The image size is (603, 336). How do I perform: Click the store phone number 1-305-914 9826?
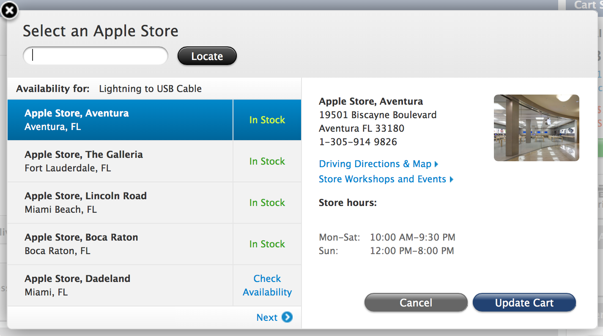pos(358,142)
